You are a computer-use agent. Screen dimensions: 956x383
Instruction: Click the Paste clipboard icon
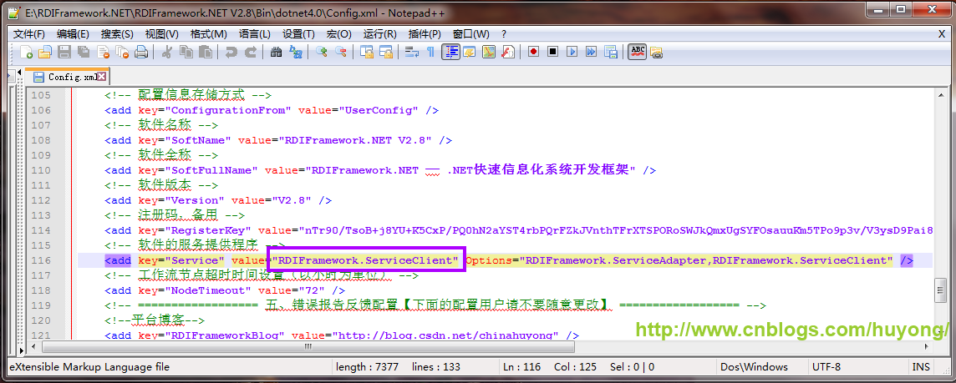point(206,53)
